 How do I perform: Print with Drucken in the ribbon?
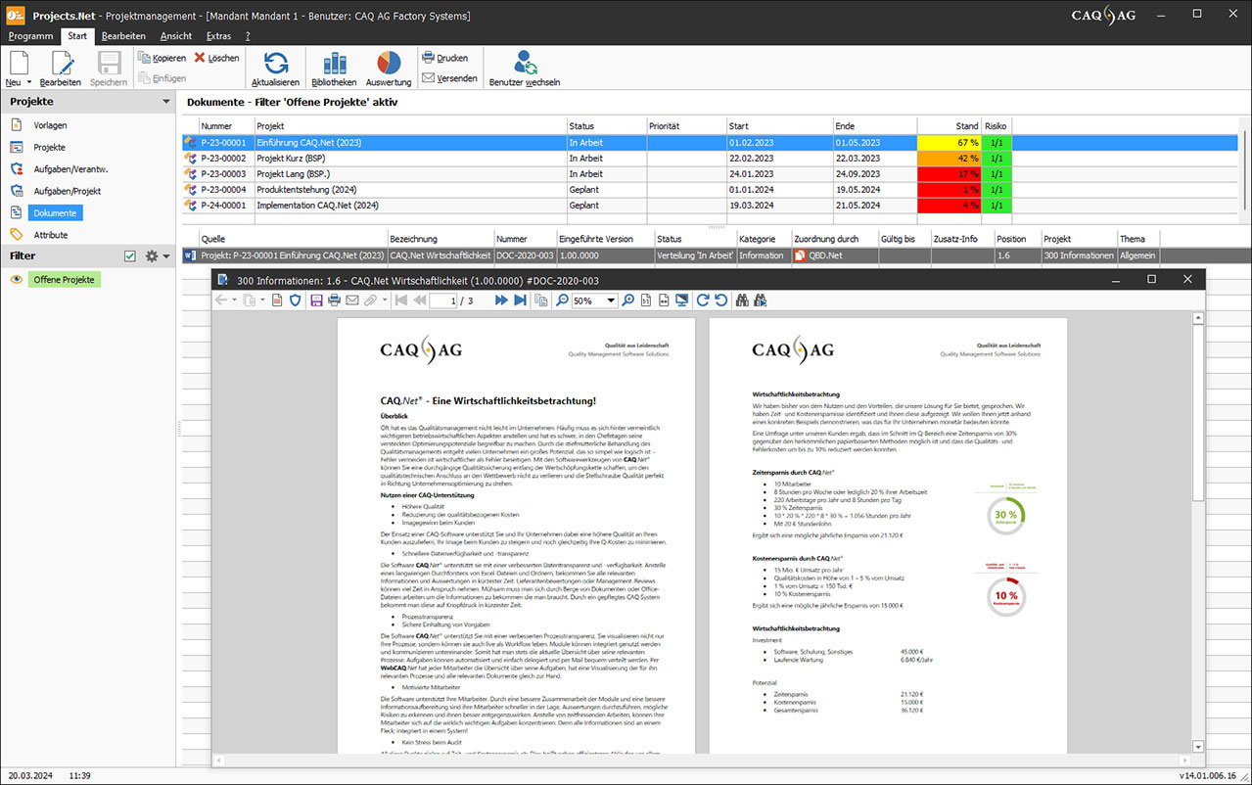(445, 58)
